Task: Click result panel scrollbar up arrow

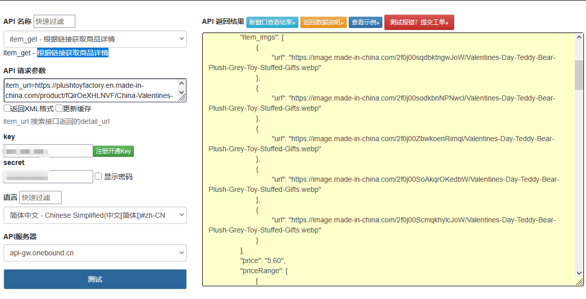Action: click(x=579, y=37)
